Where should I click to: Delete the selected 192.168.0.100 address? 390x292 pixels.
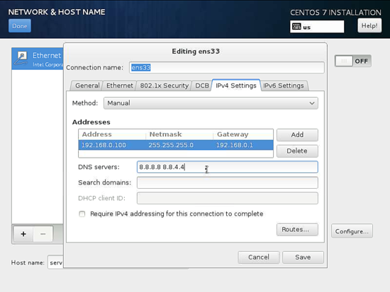click(x=297, y=151)
